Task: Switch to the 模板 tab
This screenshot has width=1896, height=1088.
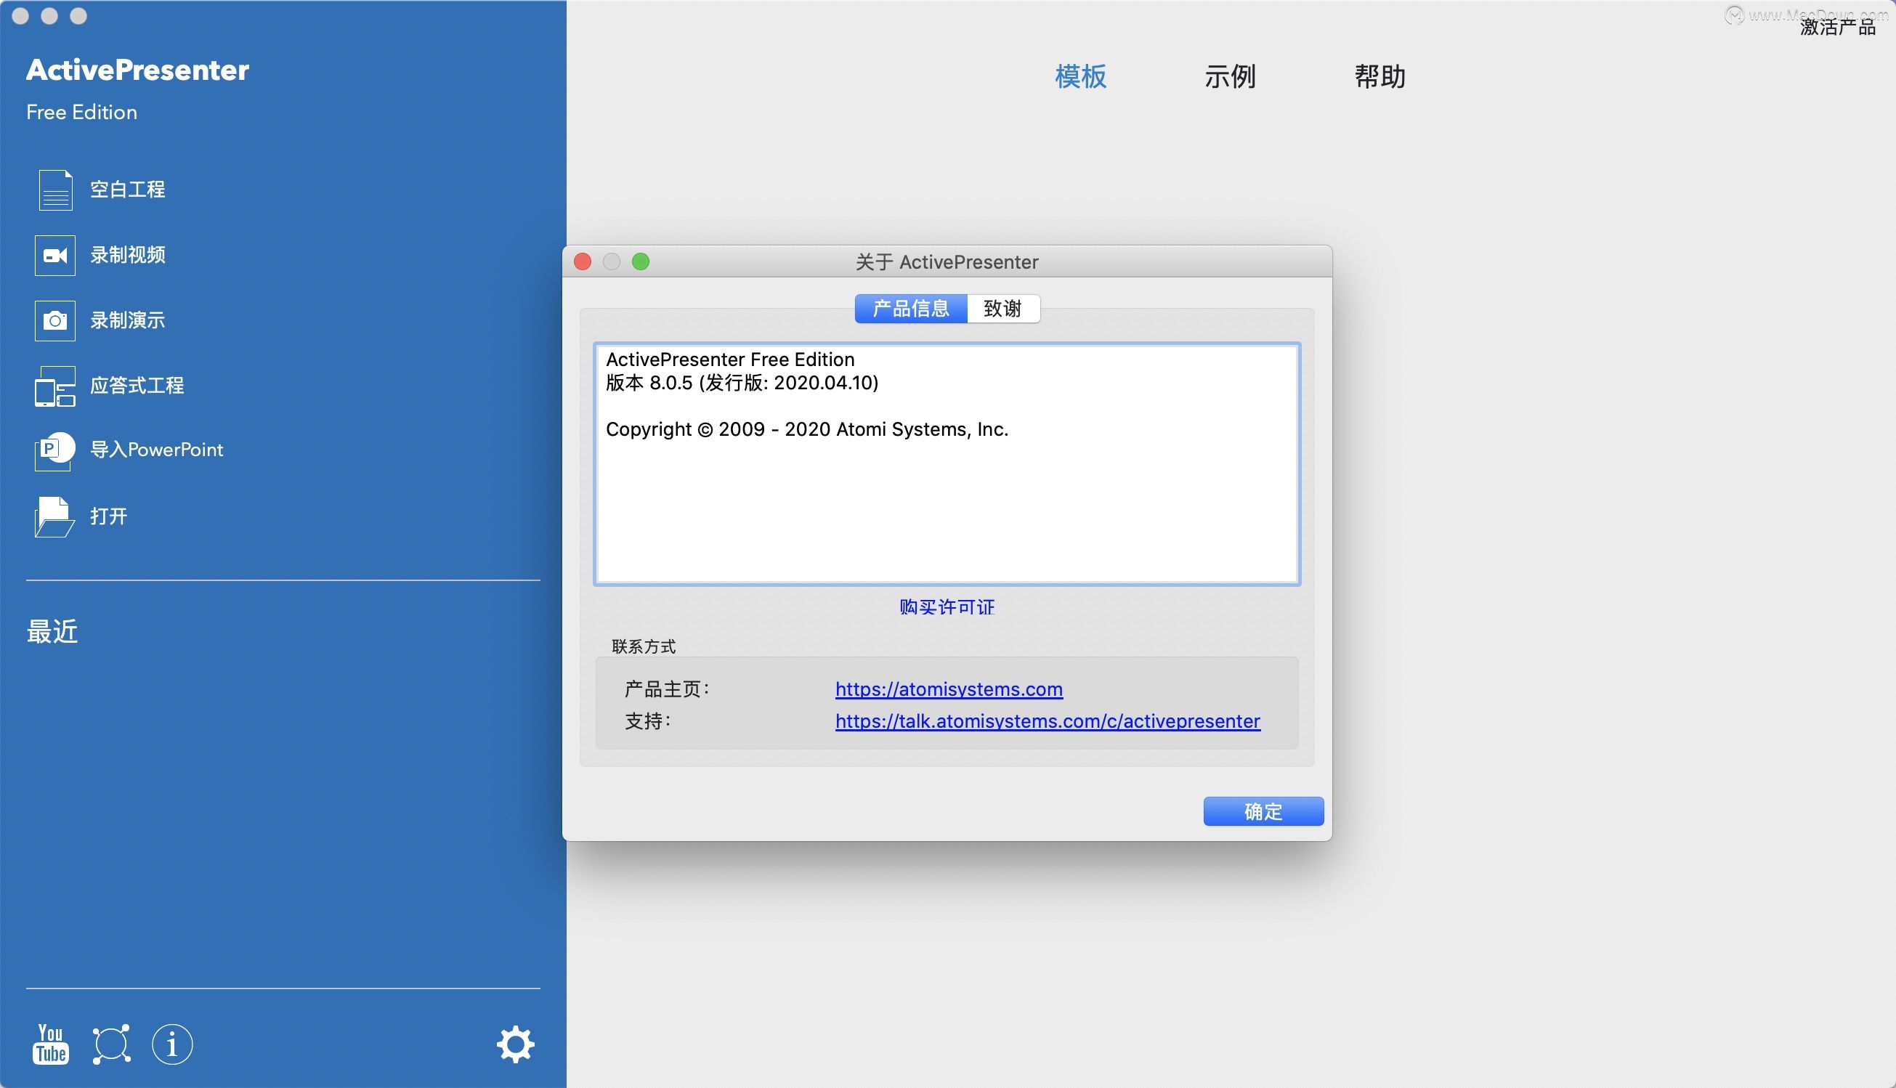Action: pyautogui.click(x=1081, y=76)
